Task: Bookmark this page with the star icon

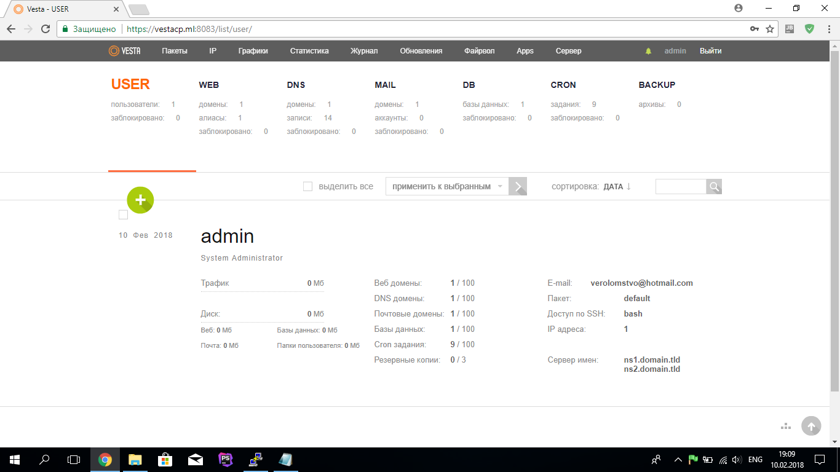Action: pyautogui.click(x=769, y=29)
